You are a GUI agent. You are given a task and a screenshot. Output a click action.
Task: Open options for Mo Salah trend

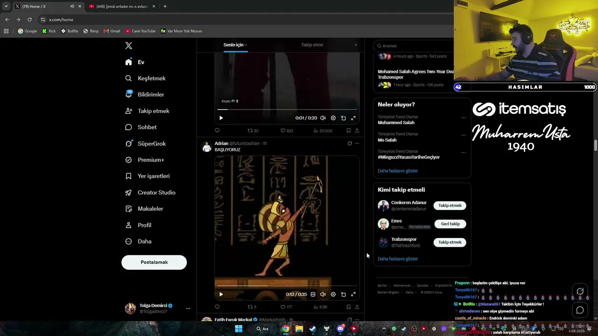click(463, 135)
